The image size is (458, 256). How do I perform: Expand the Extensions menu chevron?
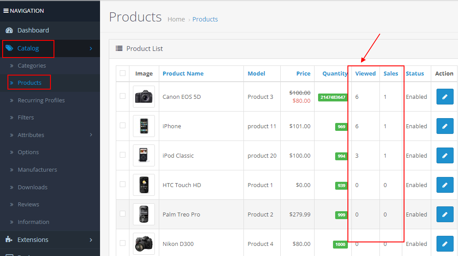coord(91,240)
